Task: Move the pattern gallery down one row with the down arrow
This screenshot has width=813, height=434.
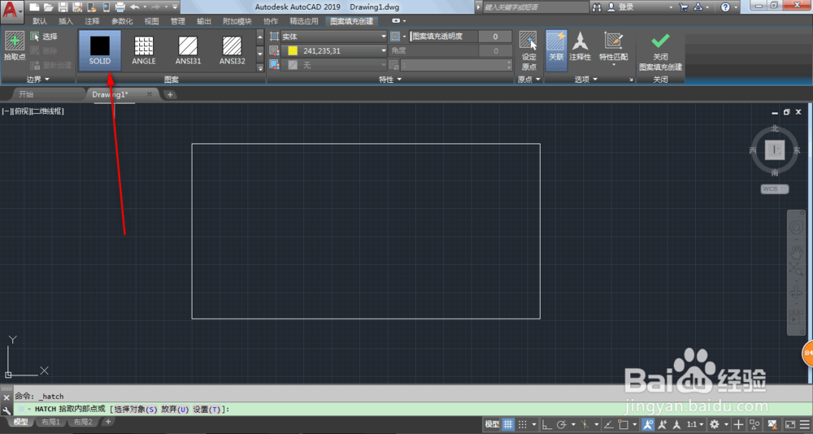Action: point(260,52)
